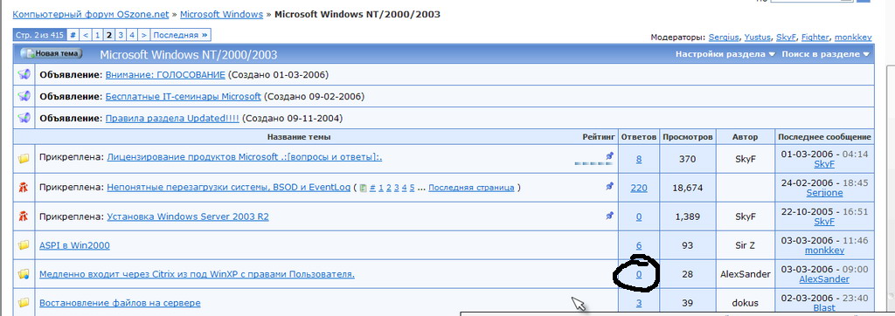Click the multipage icon before the # link in BSOD thread

tap(363, 188)
